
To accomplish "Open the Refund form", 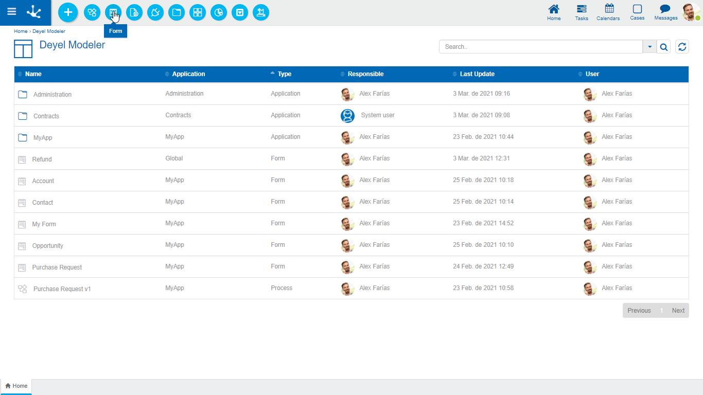I will 42,159.
